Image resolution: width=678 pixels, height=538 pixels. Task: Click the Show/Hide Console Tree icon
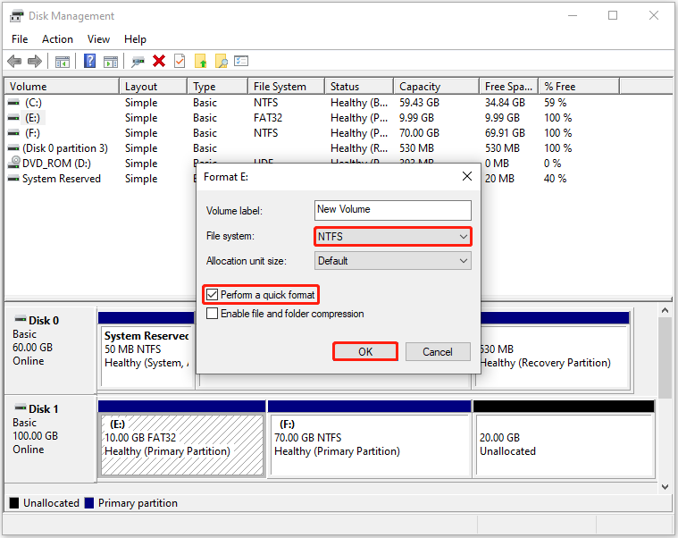(x=63, y=62)
